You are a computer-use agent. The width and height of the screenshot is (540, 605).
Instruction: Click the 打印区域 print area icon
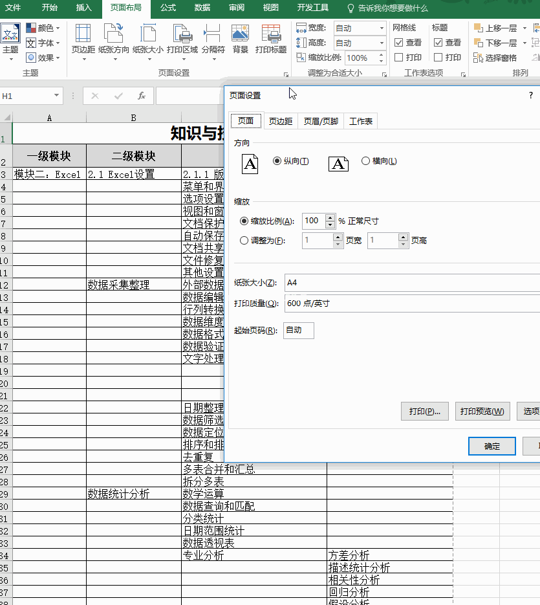coord(182,39)
